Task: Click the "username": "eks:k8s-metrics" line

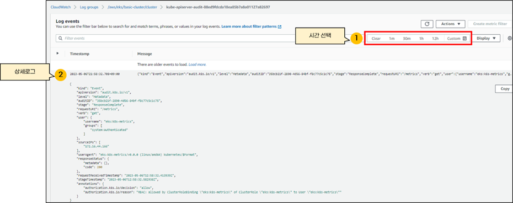Action: tap(109, 121)
